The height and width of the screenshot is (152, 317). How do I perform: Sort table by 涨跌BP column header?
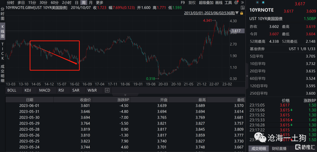[x=111, y=100]
